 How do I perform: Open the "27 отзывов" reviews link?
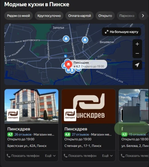tap(80, 134)
